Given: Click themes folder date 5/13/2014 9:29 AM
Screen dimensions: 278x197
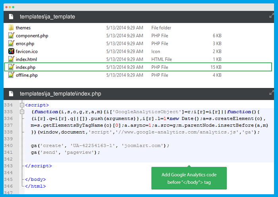Looking at the screenshot, I should coord(125,28).
